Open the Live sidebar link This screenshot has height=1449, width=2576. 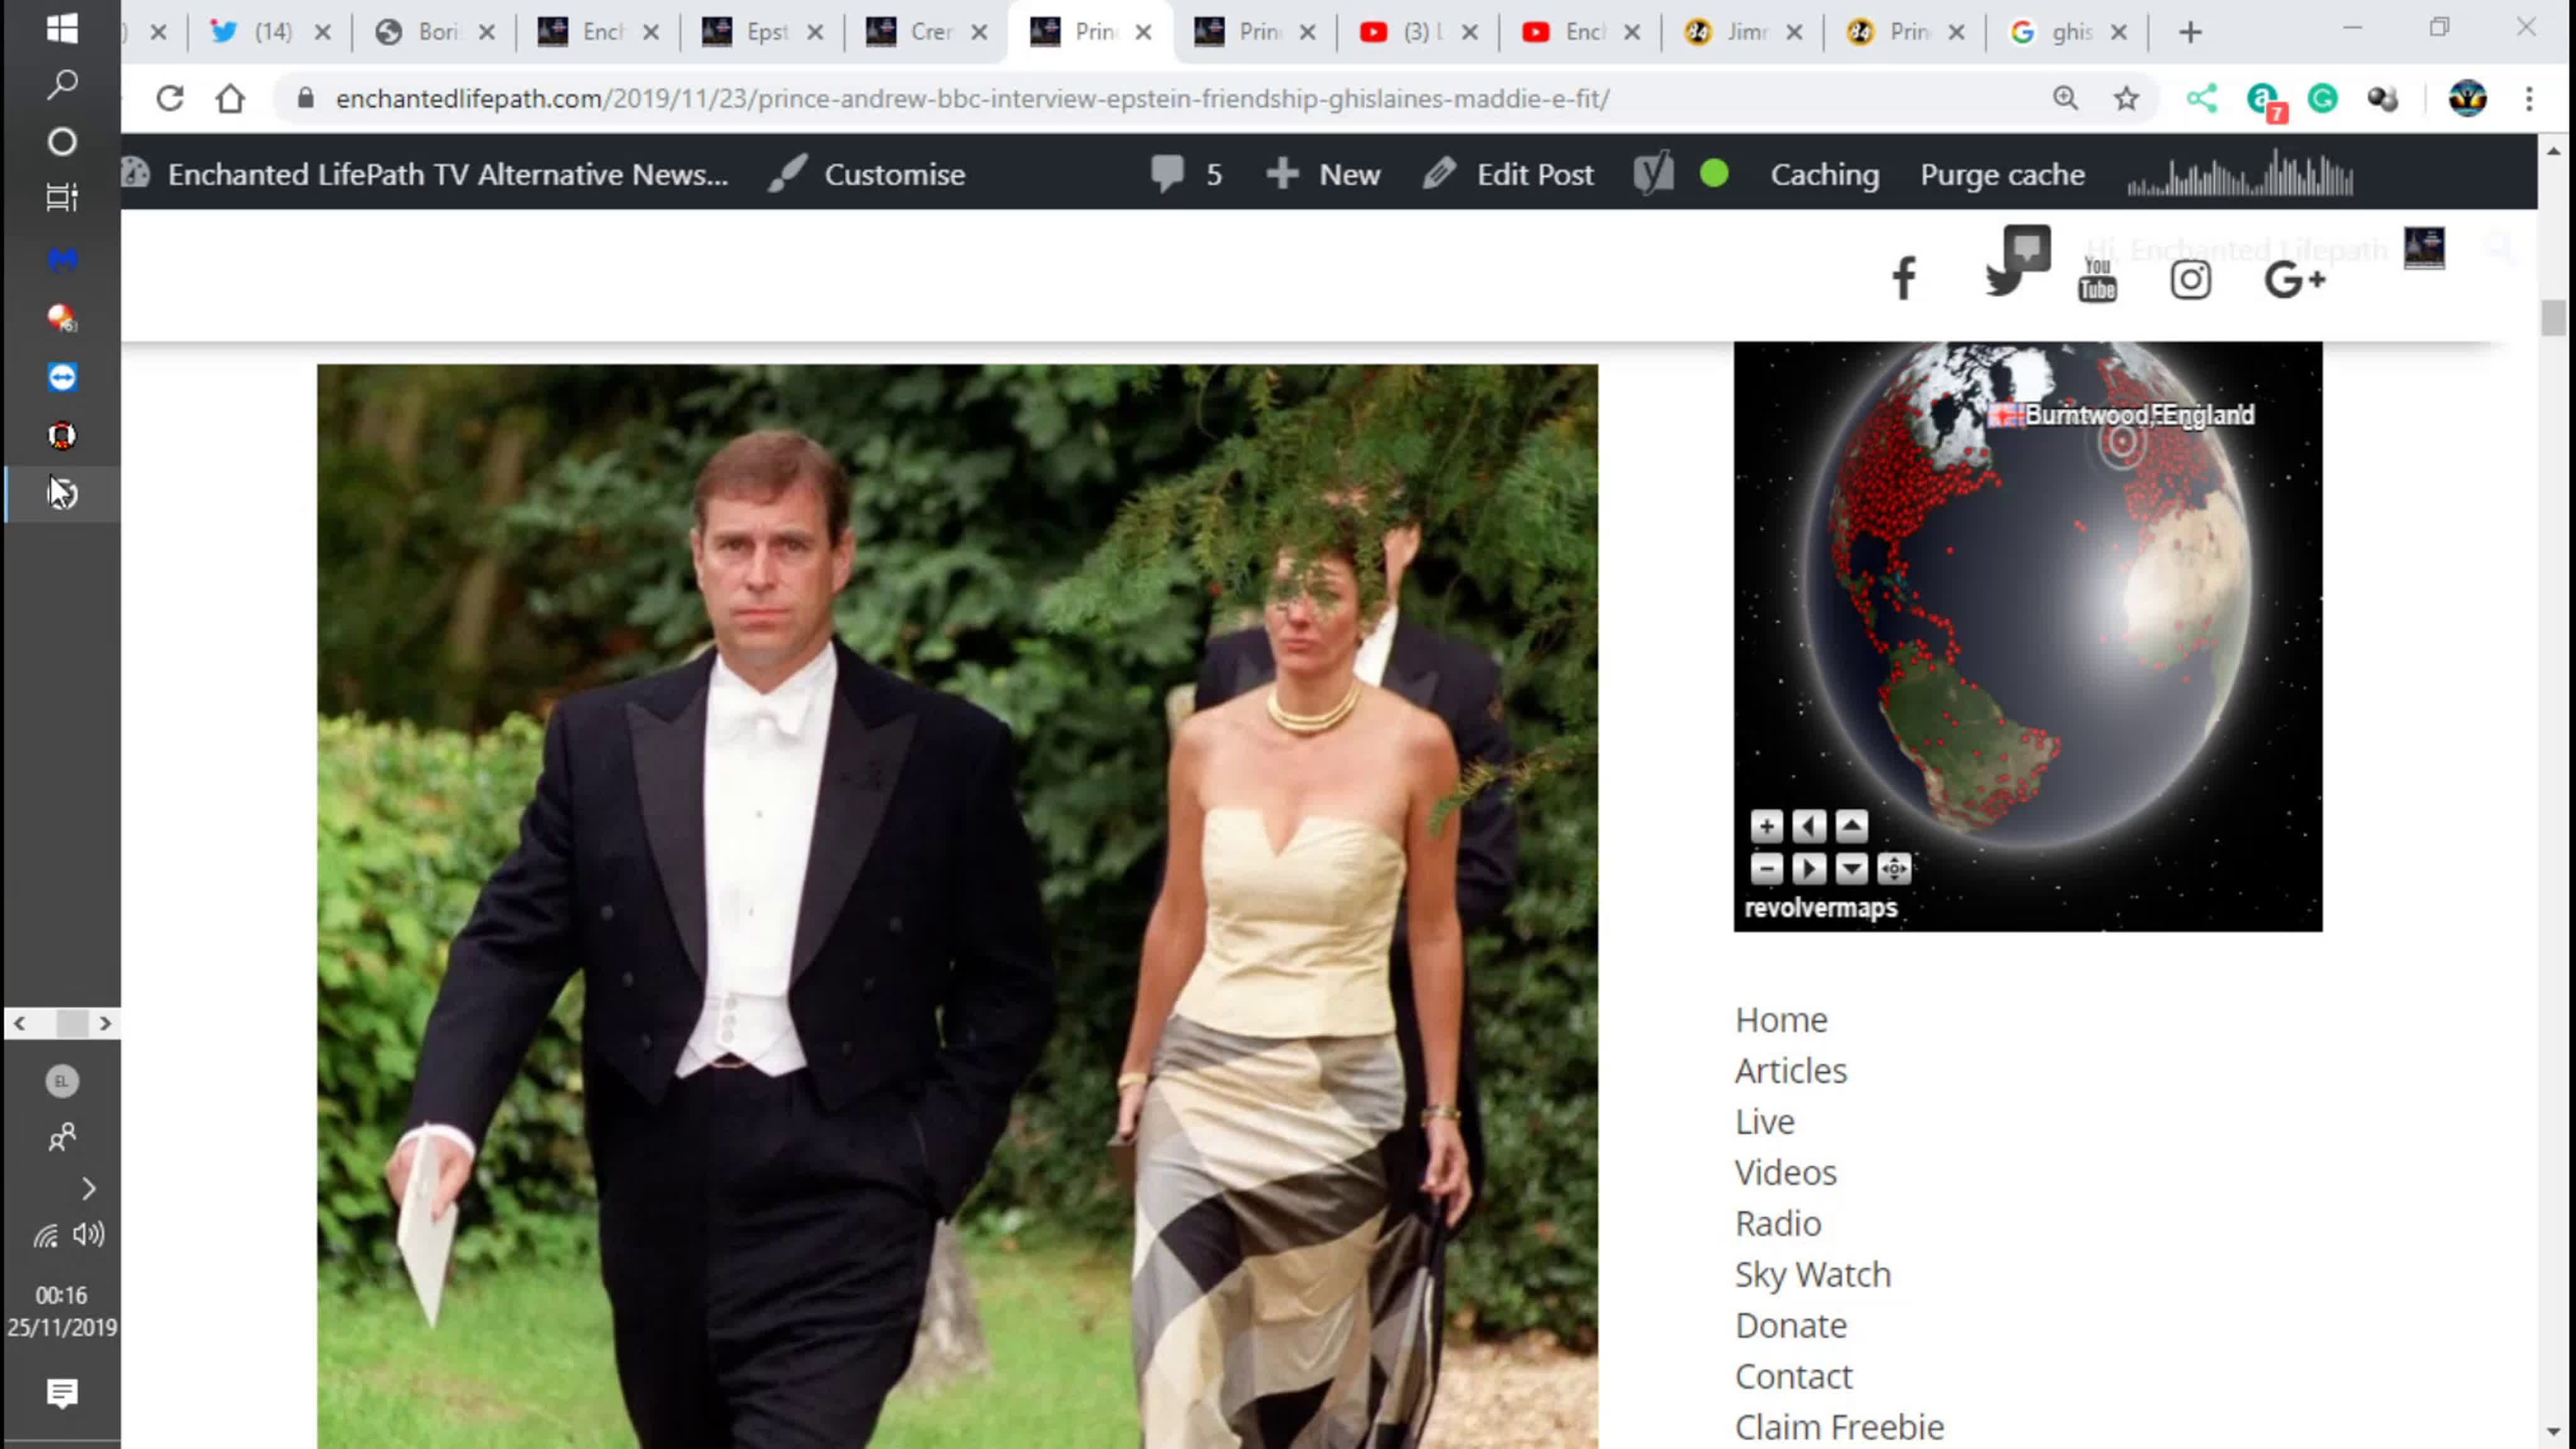tap(1765, 1121)
